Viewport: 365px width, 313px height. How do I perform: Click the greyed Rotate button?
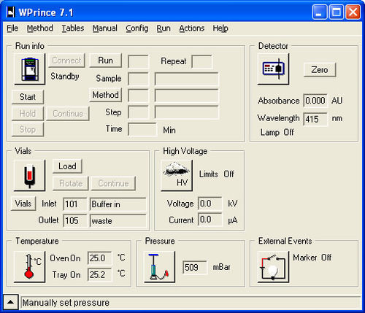[x=71, y=183]
